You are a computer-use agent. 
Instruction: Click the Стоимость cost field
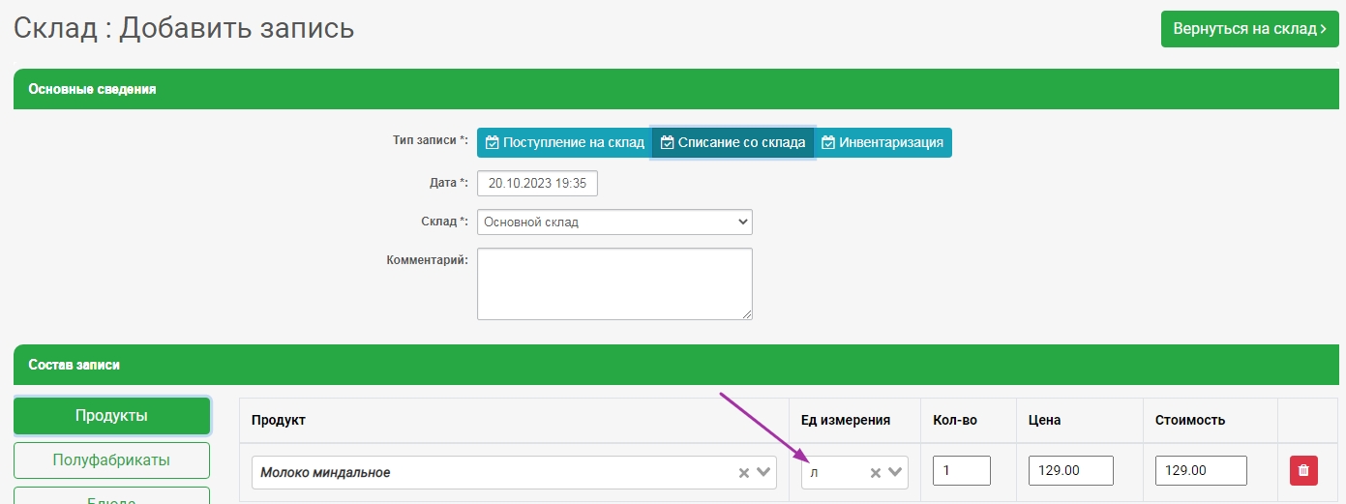pos(1200,471)
